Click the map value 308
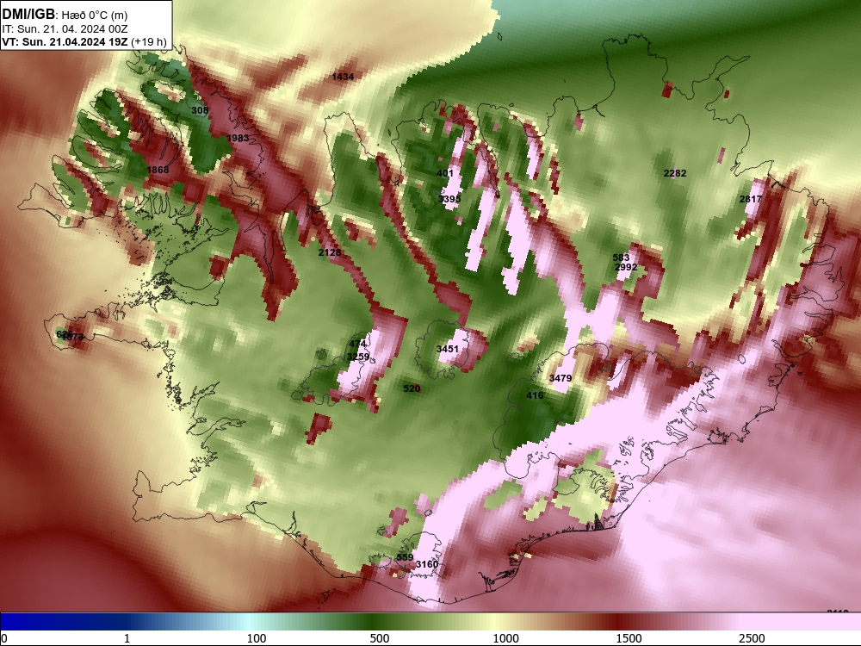This screenshot has height=646, width=861. [x=200, y=110]
